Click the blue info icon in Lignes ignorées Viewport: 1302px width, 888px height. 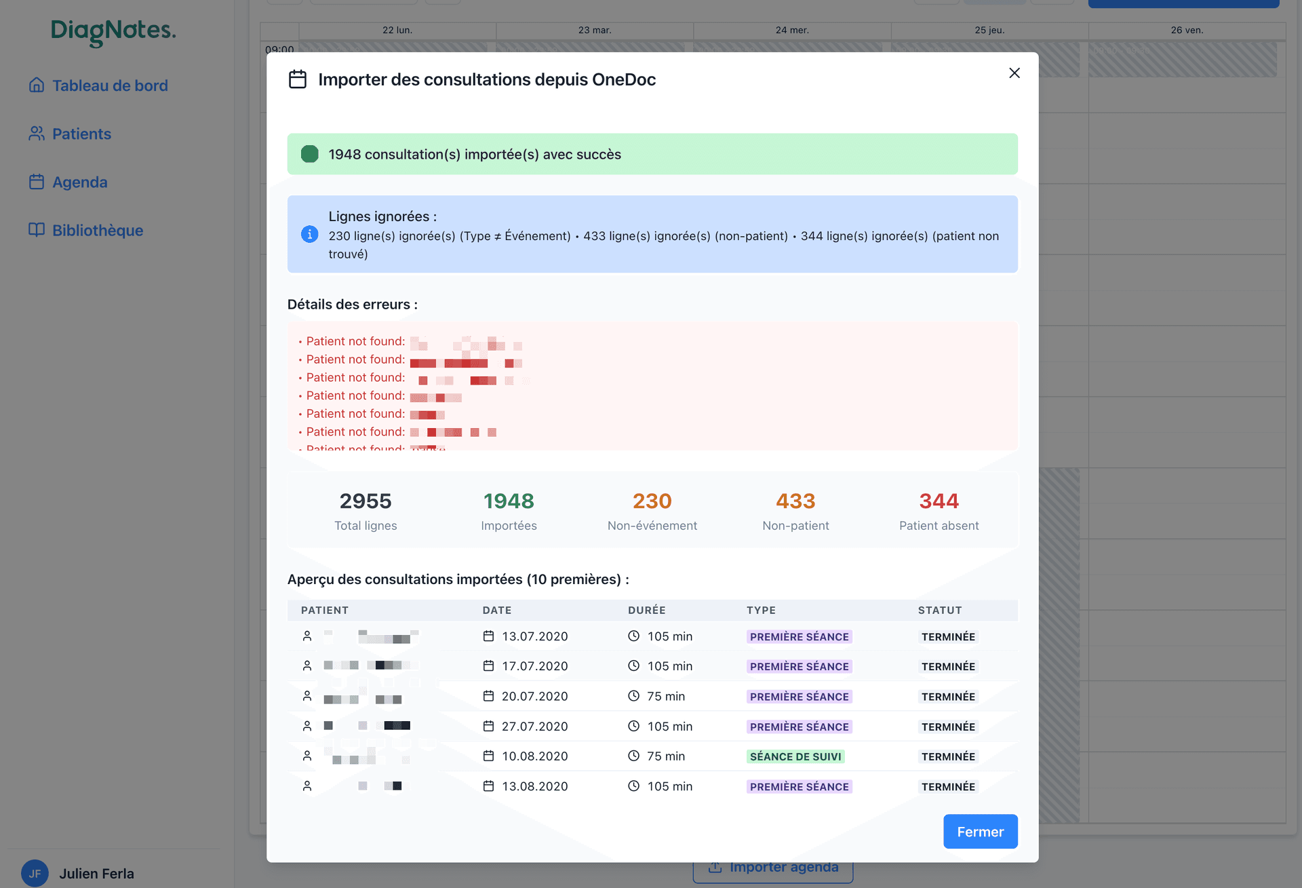(x=309, y=234)
